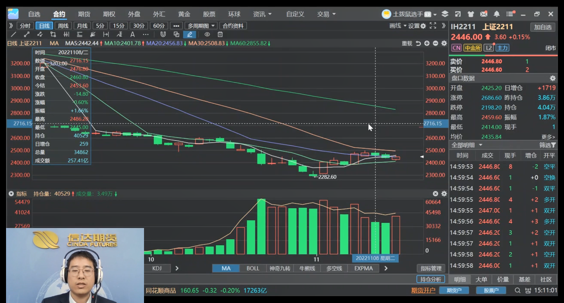564x303 pixels.
Task: Click the zoom in plus icon
Action: coord(426,44)
